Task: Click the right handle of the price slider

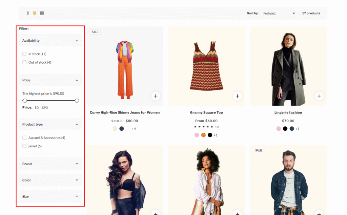Action: coord(77,101)
